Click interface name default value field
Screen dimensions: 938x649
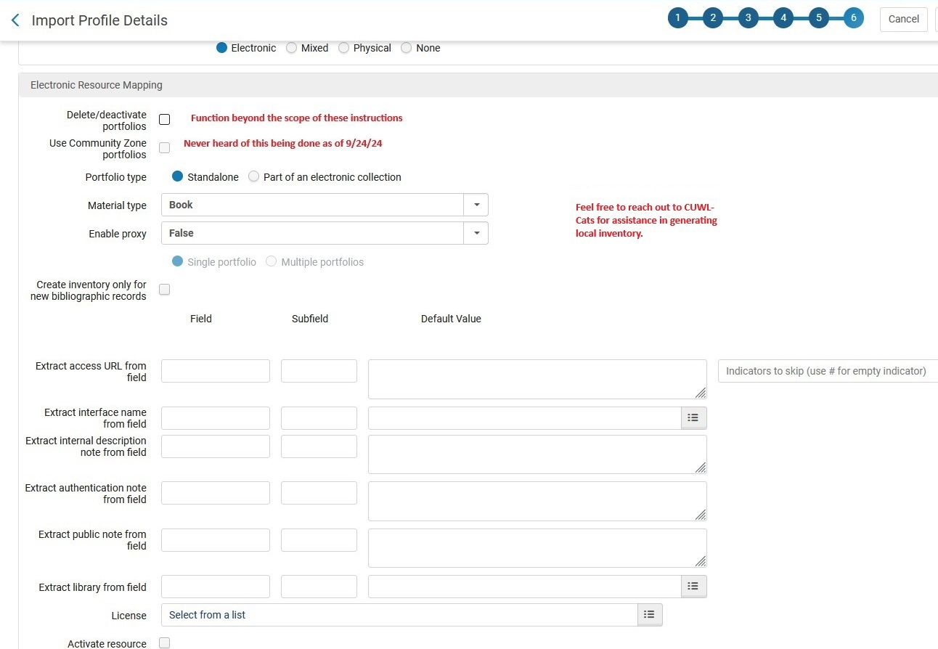(x=524, y=418)
